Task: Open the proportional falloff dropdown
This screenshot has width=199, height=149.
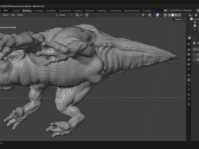Action: click(x=91, y=15)
